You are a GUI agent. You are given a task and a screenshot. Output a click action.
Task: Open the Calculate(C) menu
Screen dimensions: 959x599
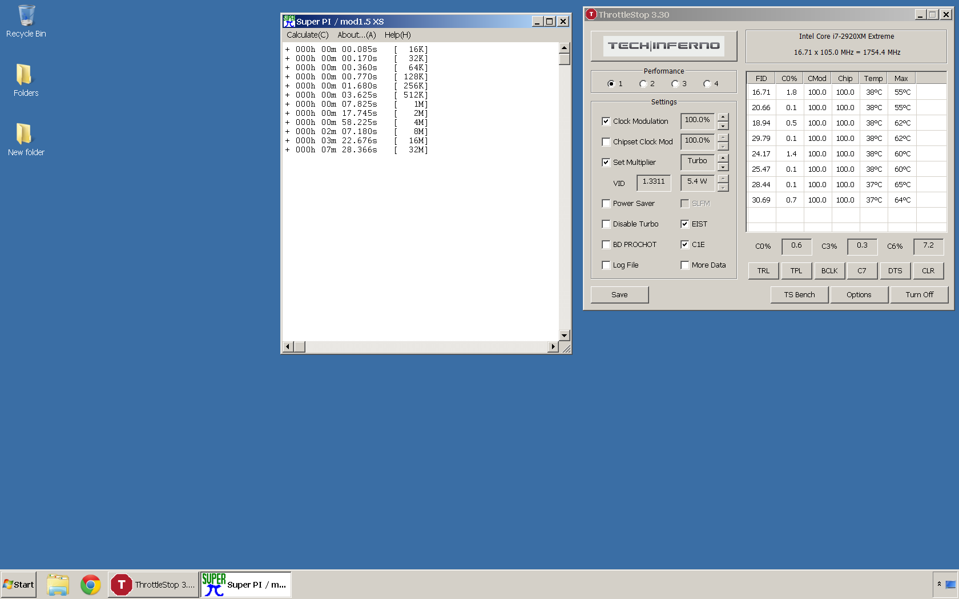[x=308, y=35]
